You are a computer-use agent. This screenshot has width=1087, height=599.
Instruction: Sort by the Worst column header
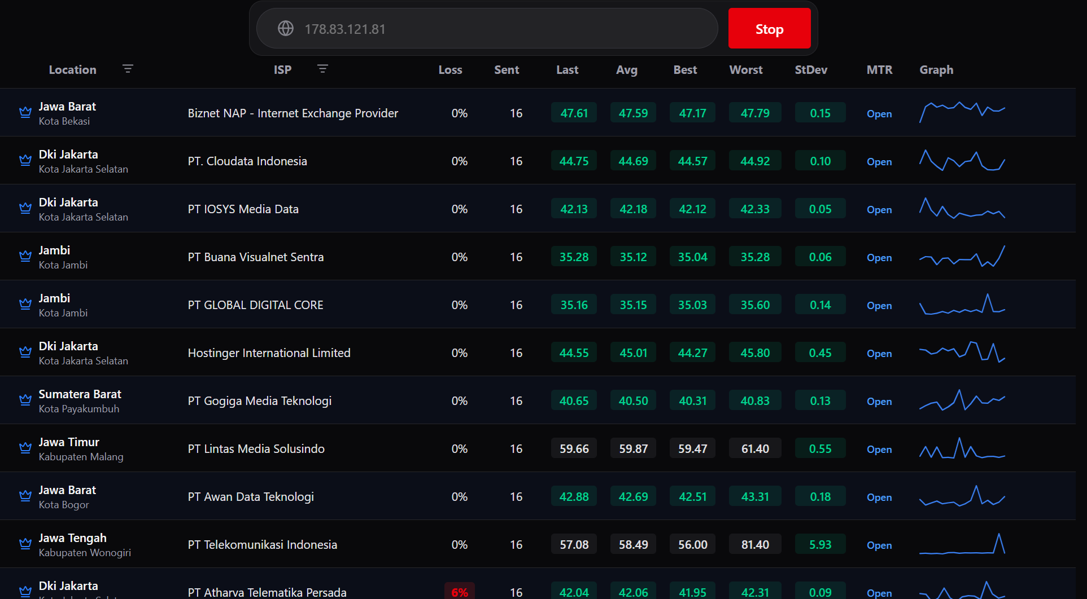(746, 69)
